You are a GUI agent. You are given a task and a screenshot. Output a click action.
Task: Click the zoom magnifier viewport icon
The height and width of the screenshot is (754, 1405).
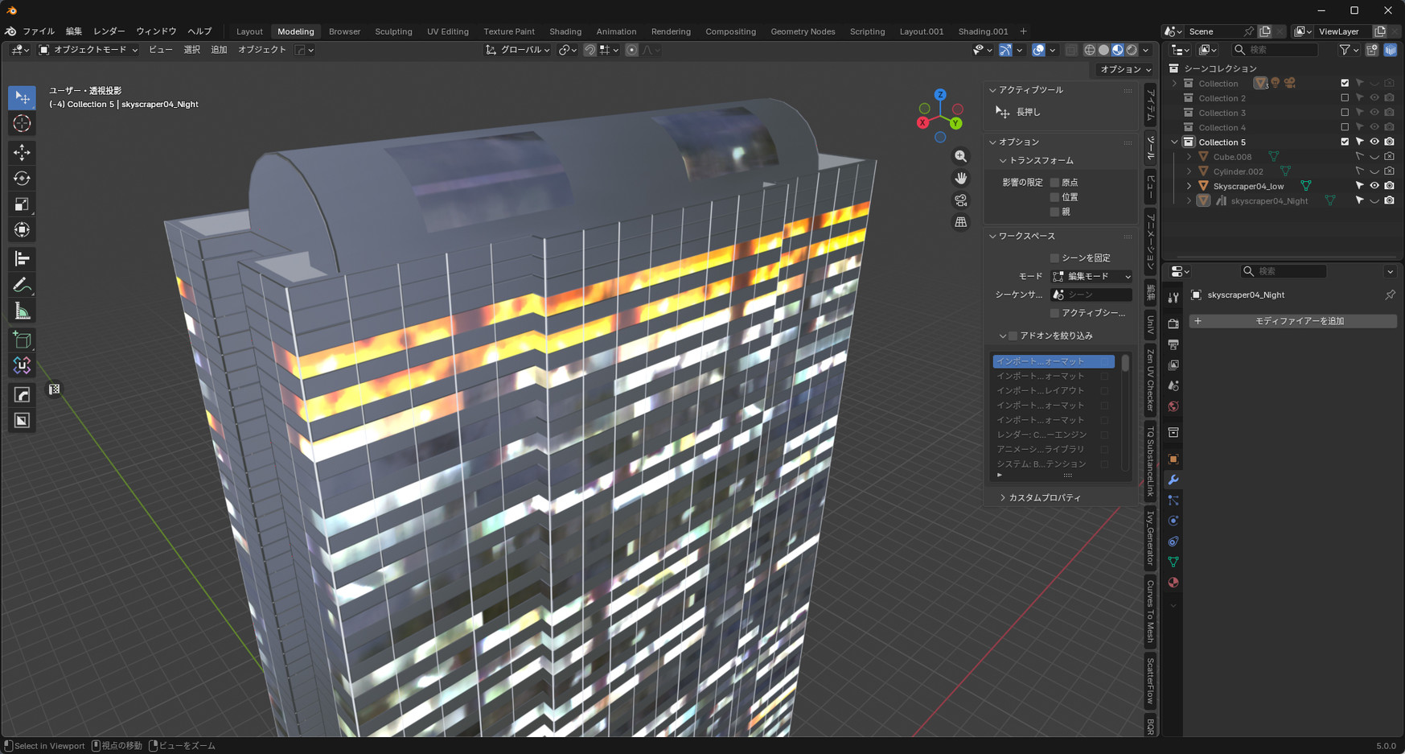pyautogui.click(x=960, y=156)
